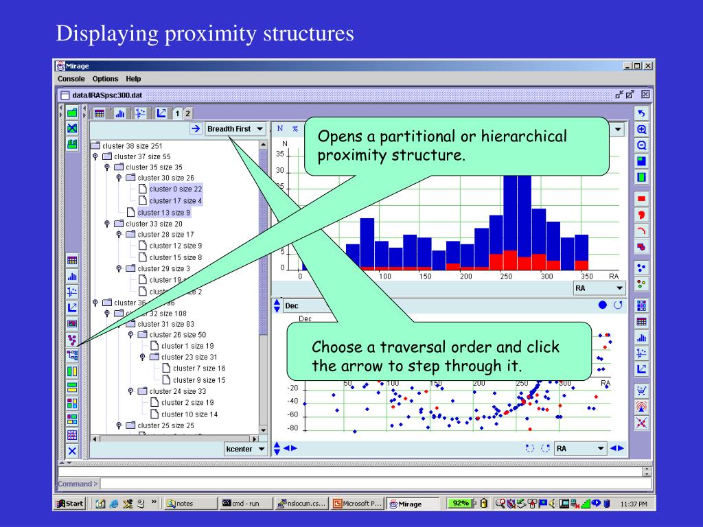703x527 pixels.
Task: Open the hierarchical tree structure icon
Action: (72, 355)
